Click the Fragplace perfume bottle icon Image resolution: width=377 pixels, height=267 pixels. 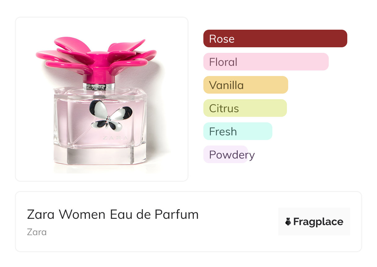tap(288, 222)
